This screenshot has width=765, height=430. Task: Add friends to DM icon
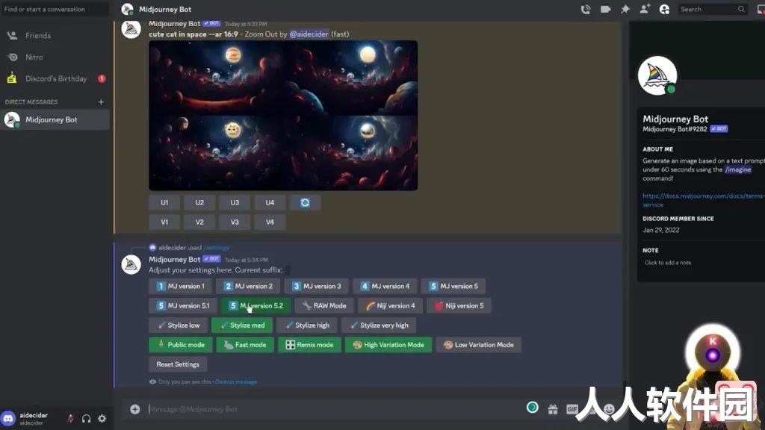tap(645, 9)
